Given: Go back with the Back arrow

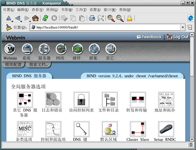Looking at the screenshot, I should (x=18, y=18).
